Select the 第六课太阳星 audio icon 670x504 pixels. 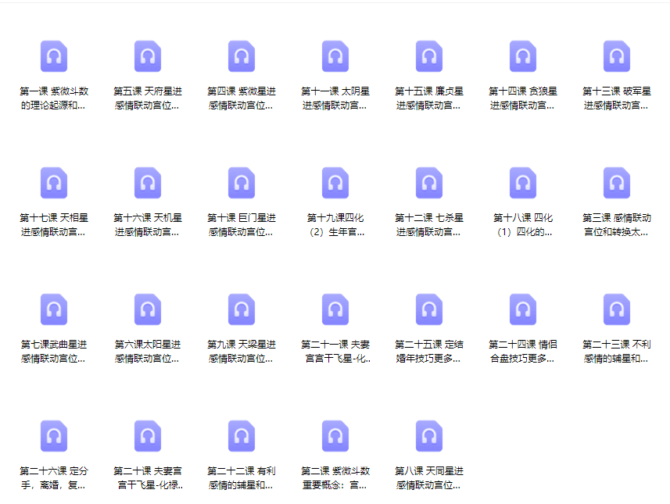[x=148, y=310]
